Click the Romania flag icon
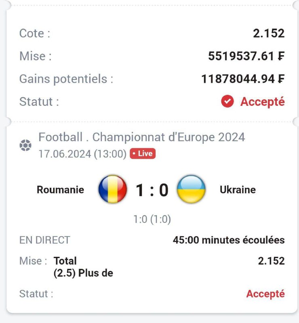This screenshot has width=299, height=323. click(x=112, y=189)
